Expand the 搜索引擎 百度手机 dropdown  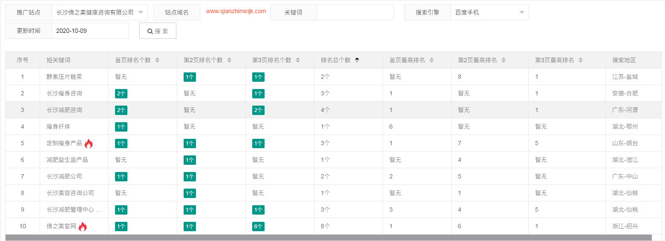tap(489, 12)
